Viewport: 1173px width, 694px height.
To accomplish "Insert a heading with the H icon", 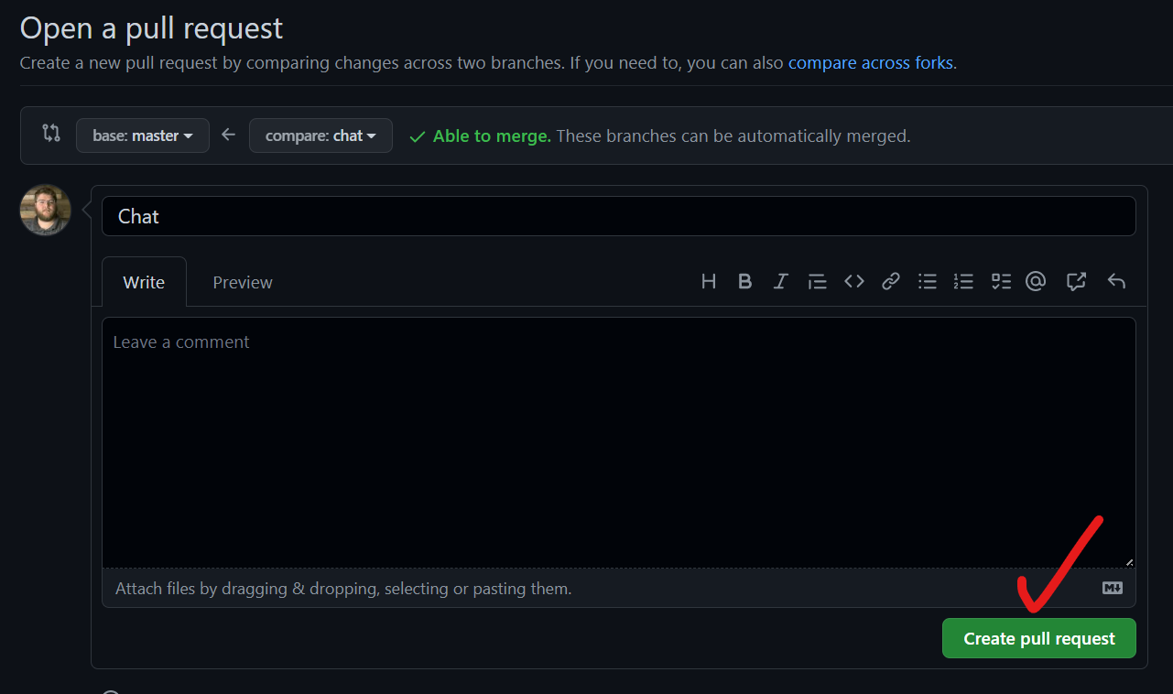I will (709, 282).
